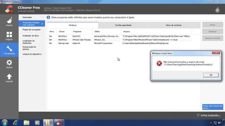
Task: Close the Windows Script Host dialog
Action: click(x=216, y=53)
